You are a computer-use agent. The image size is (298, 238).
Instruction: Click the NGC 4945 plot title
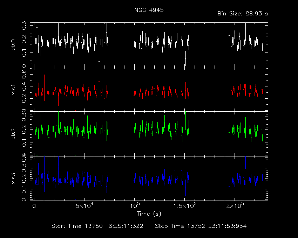[x=149, y=10]
